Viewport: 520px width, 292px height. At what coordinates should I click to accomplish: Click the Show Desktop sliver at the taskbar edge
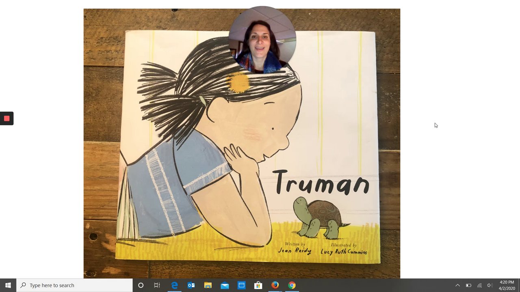click(519, 285)
